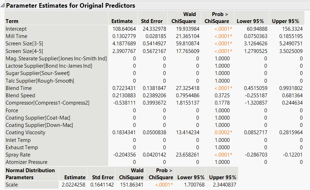
Task: Click the Term column header
Action: point(12,21)
